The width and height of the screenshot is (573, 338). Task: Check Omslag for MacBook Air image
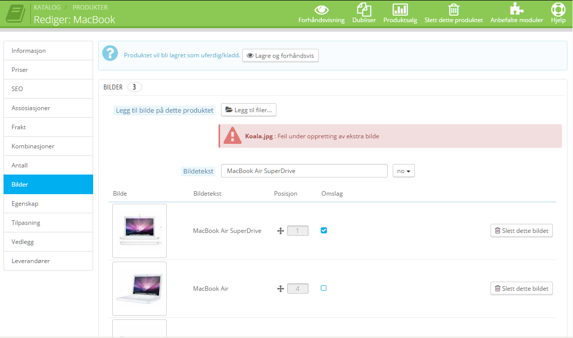(323, 288)
